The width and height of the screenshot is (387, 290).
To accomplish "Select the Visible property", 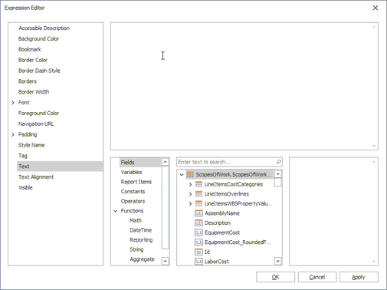I will click(25, 188).
